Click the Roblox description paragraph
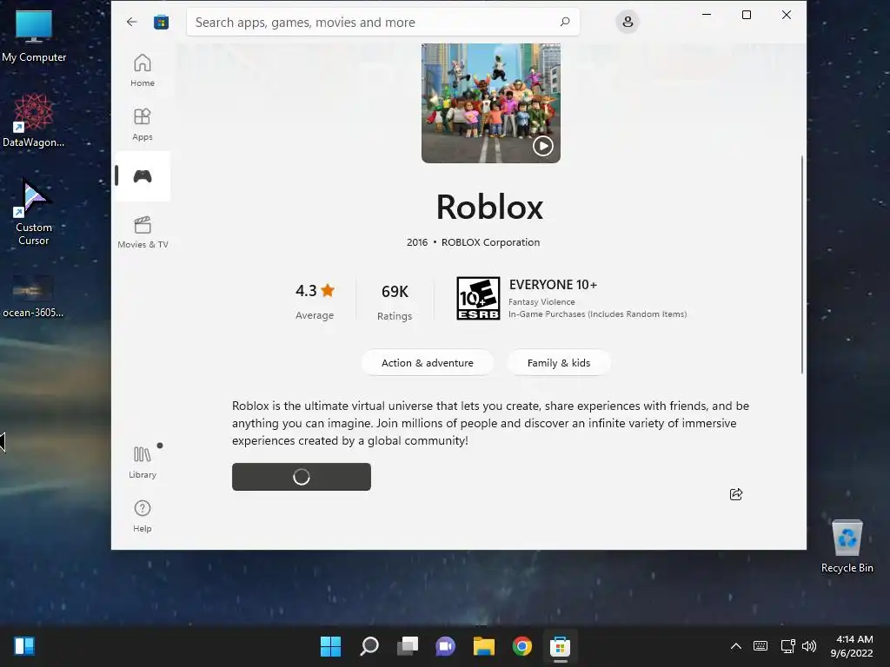 (x=490, y=423)
